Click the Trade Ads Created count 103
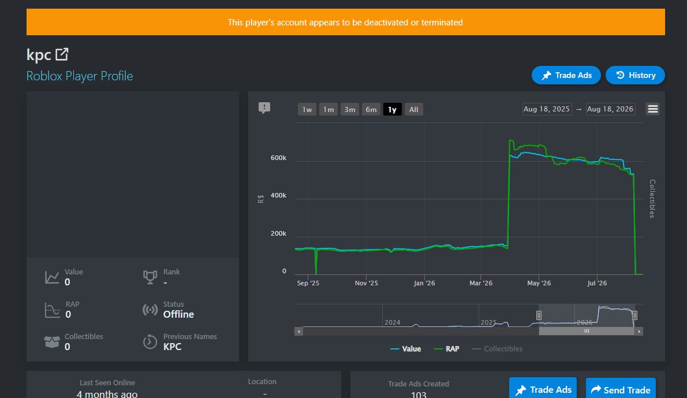This screenshot has height=398, width=687. 419,394
